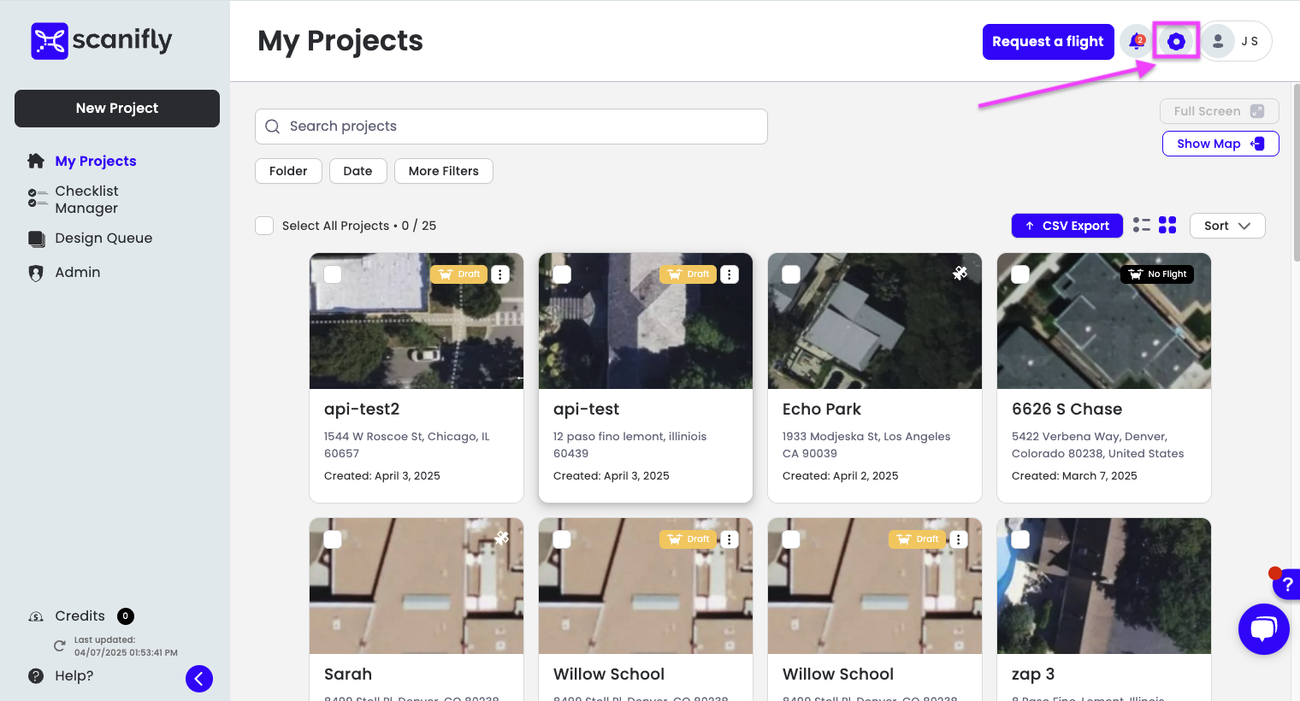1300x701 pixels.
Task: Click Draft badge on first Willow School
Action: click(688, 539)
